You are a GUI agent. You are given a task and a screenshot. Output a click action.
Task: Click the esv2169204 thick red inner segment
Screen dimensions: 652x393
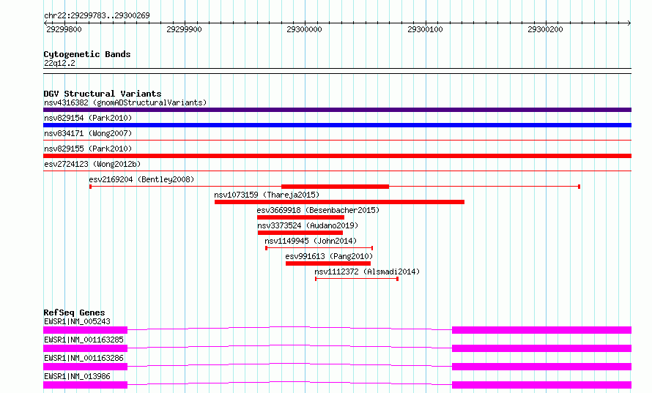[x=335, y=187]
